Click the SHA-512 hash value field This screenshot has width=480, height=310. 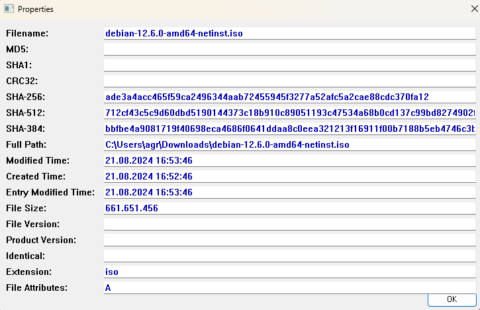coord(289,113)
